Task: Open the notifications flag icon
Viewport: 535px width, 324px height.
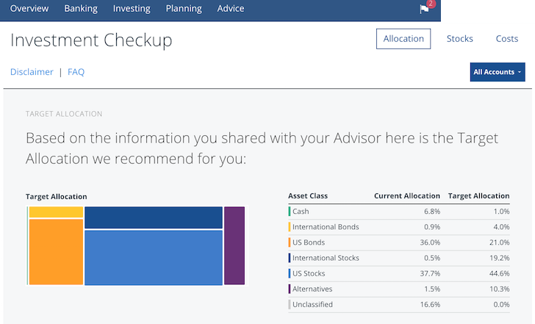Action: (424, 10)
